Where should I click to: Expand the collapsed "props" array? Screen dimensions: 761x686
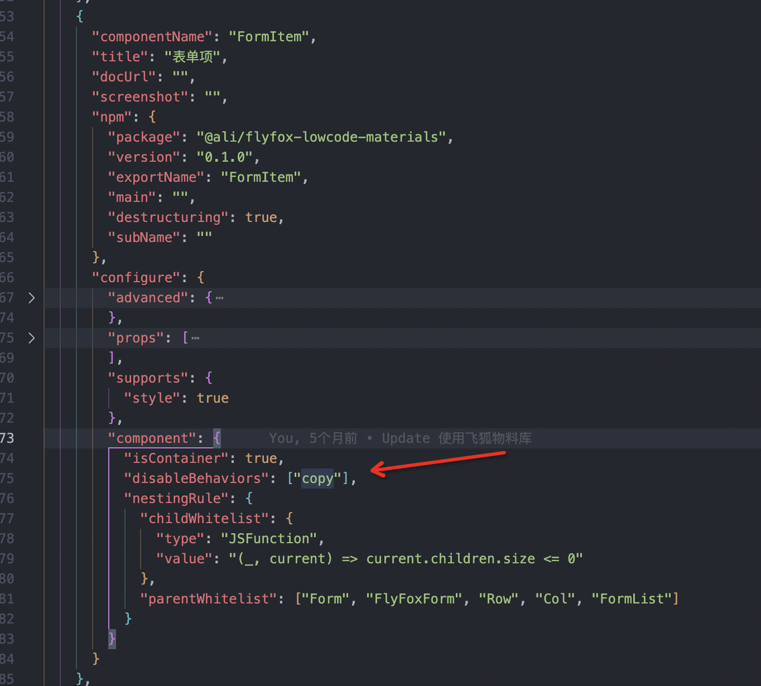tap(32, 338)
